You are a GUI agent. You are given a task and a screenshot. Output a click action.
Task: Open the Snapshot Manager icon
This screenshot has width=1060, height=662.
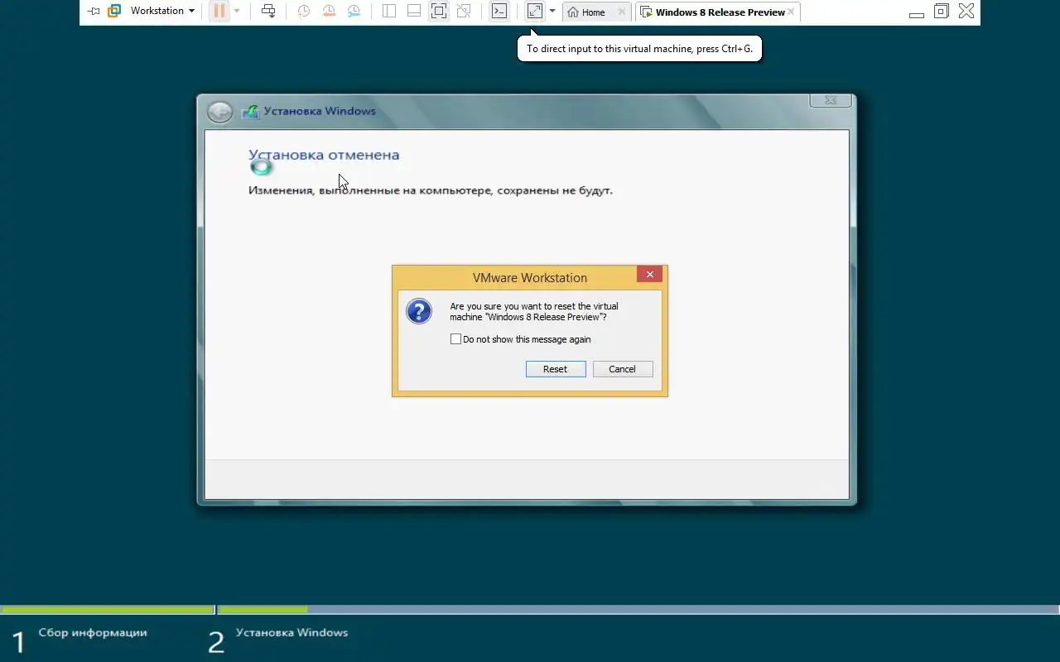pyautogui.click(x=354, y=12)
